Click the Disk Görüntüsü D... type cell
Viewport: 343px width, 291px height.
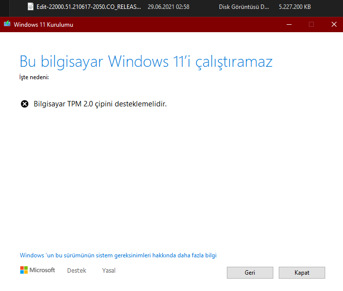[x=244, y=7]
